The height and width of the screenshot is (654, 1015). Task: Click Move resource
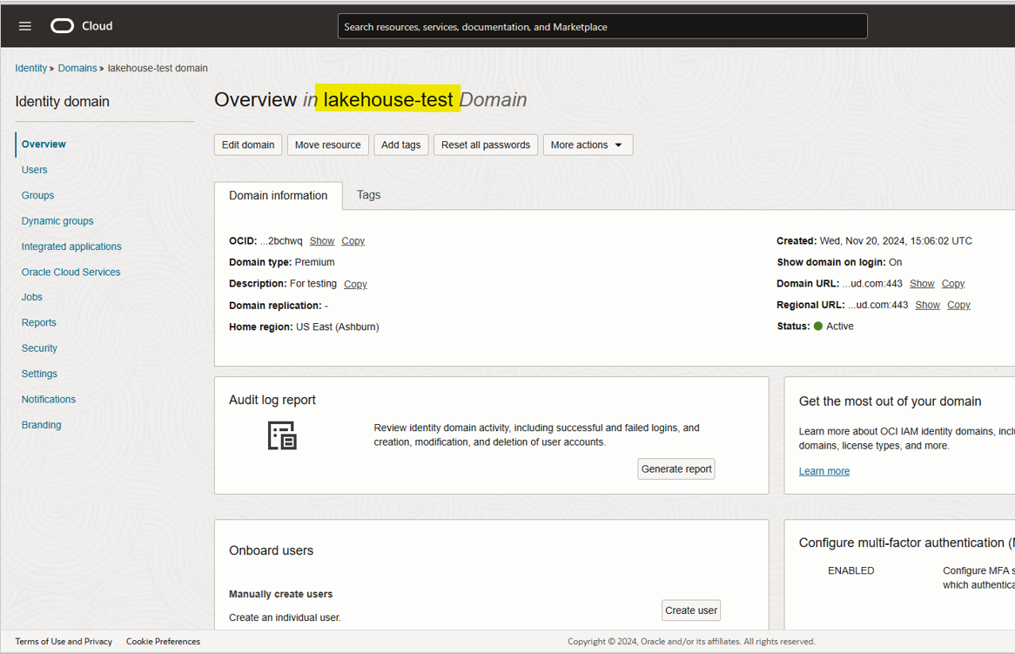pyautogui.click(x=327, y=145)
